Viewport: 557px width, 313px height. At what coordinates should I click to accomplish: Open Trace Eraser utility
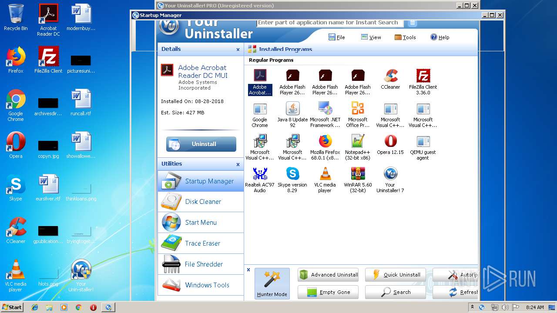[x=201, y=243]
